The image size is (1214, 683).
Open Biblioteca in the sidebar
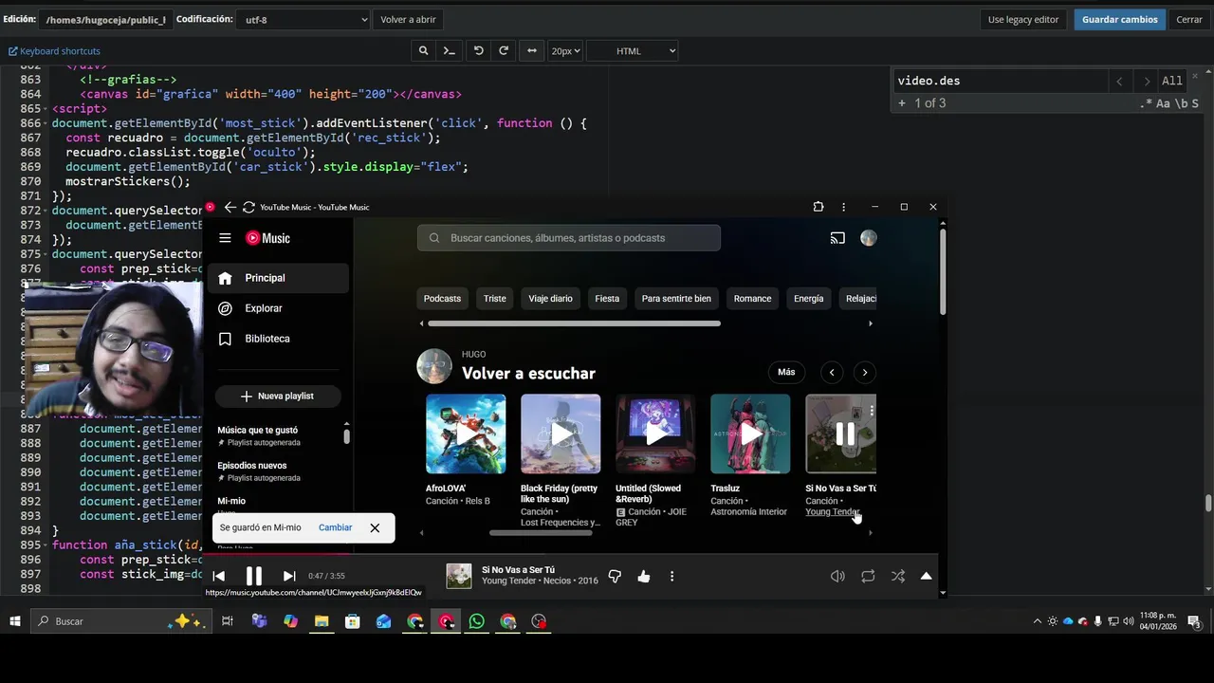coord(278,339)
